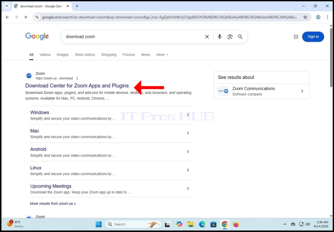This screenshot has width=334, height=232.
Task: Search by image with Google Lens icon
Action: point(230,37)
